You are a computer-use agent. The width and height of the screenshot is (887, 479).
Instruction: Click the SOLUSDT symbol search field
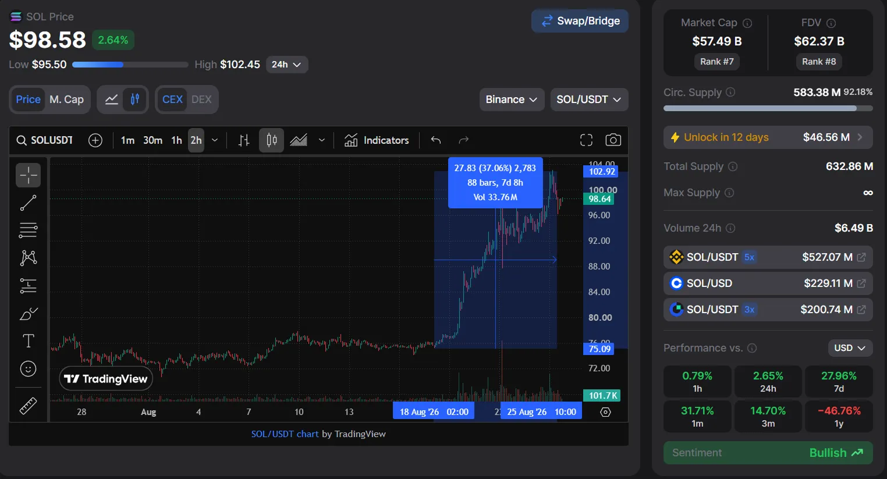point(45,140)
